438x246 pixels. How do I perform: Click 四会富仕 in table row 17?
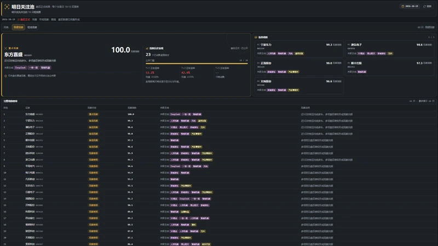point(30,218)
